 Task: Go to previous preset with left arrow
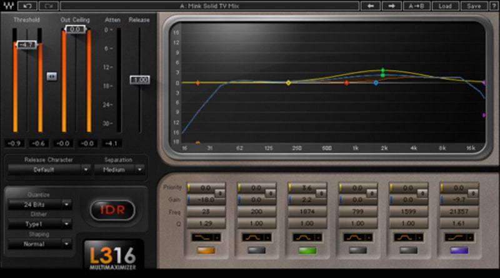click(371, 6)
